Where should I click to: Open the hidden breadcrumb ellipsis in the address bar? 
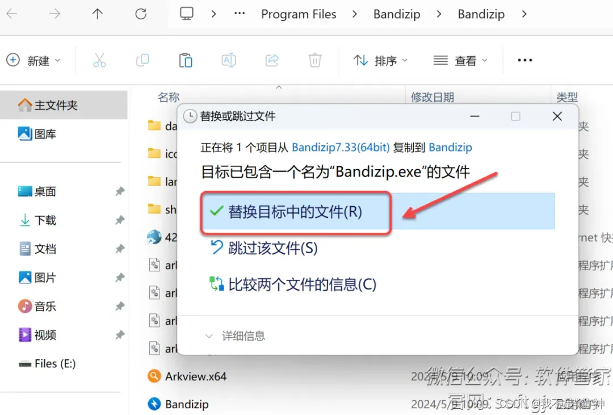pyautogui.click(x=240, y=14)
